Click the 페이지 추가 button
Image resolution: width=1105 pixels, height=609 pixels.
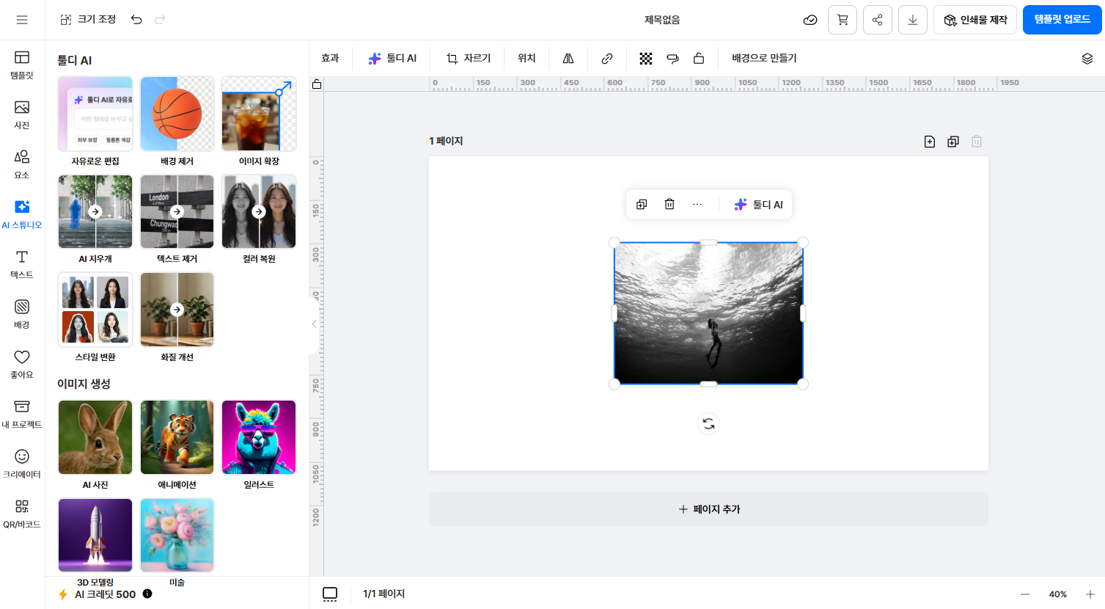[x=708, y=509]
